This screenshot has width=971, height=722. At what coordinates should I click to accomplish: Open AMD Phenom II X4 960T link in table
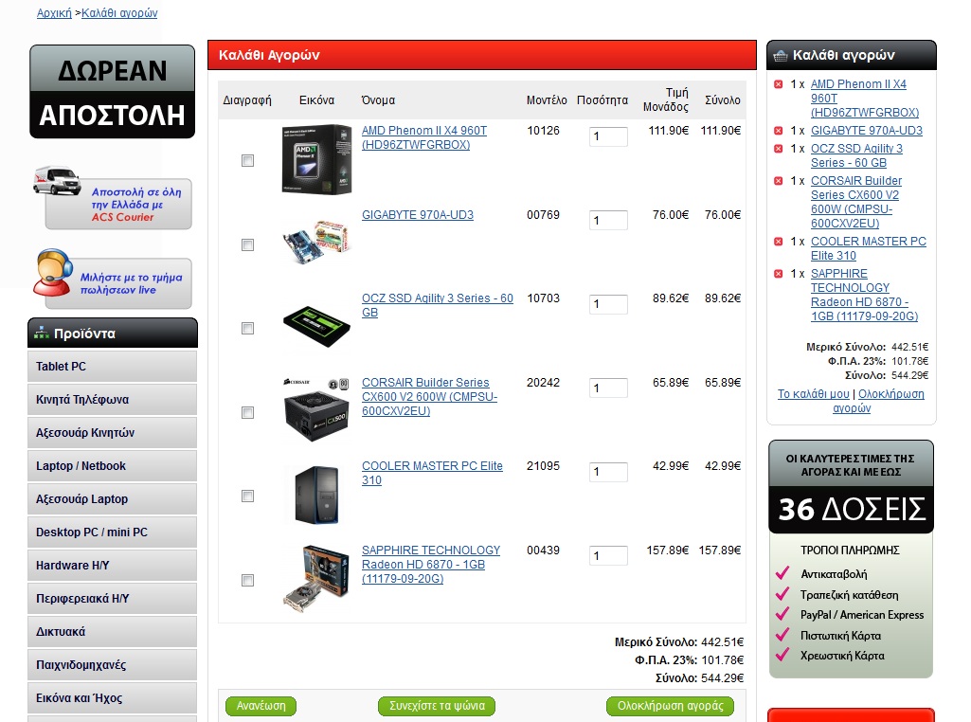click(424, 137)
